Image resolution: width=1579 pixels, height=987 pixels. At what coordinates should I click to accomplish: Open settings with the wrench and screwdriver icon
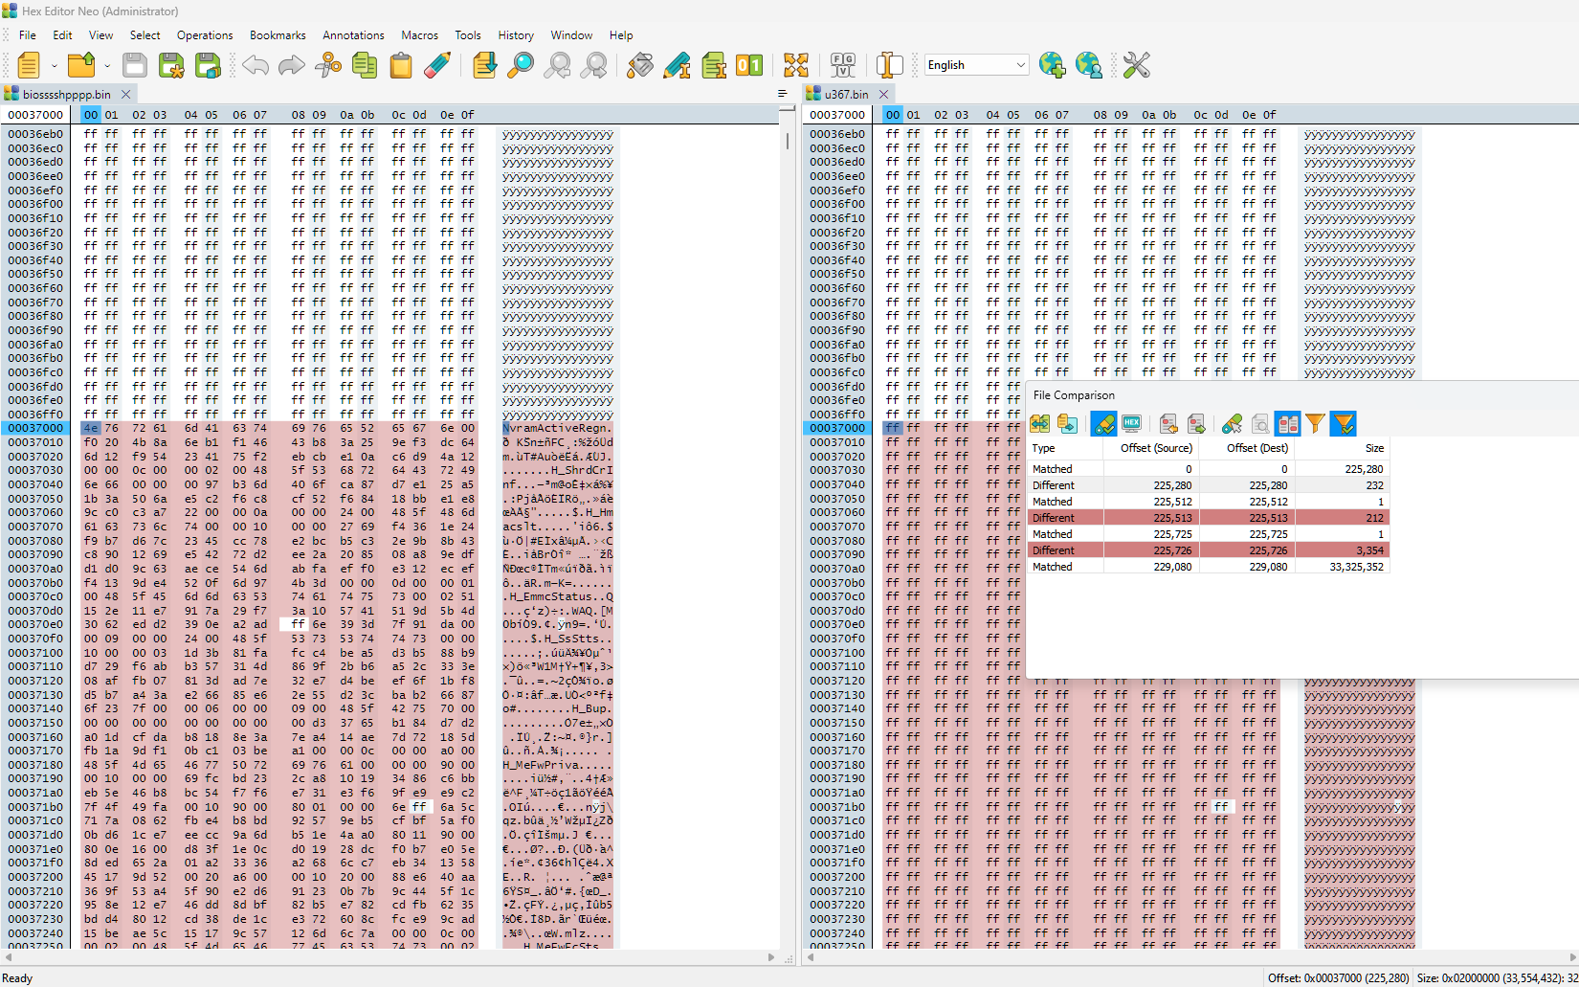[x=1136, y=65]
